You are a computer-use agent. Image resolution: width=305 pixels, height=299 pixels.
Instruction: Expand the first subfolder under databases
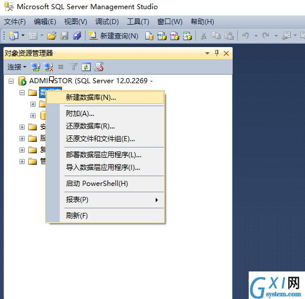pos(33,104)
